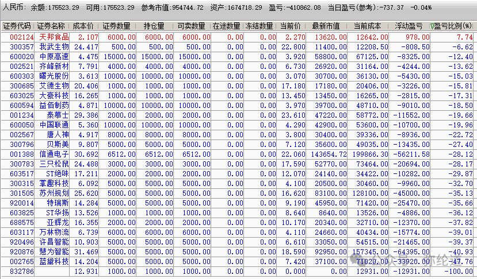Click the 浮动盈亏 column header
Viewport: 477px width, 279px height.
pyautogui.click(x=409, y=26)
